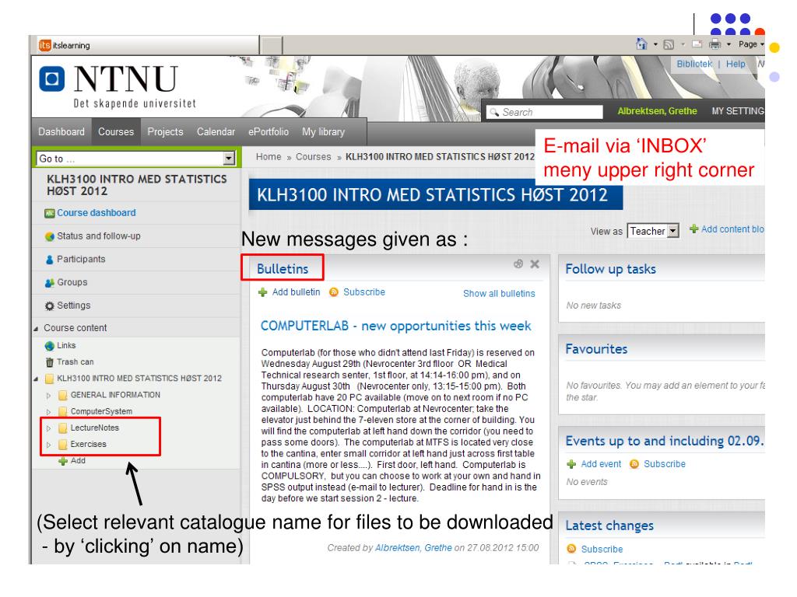Open the Home icon dropdown arrow

(655, 44)
